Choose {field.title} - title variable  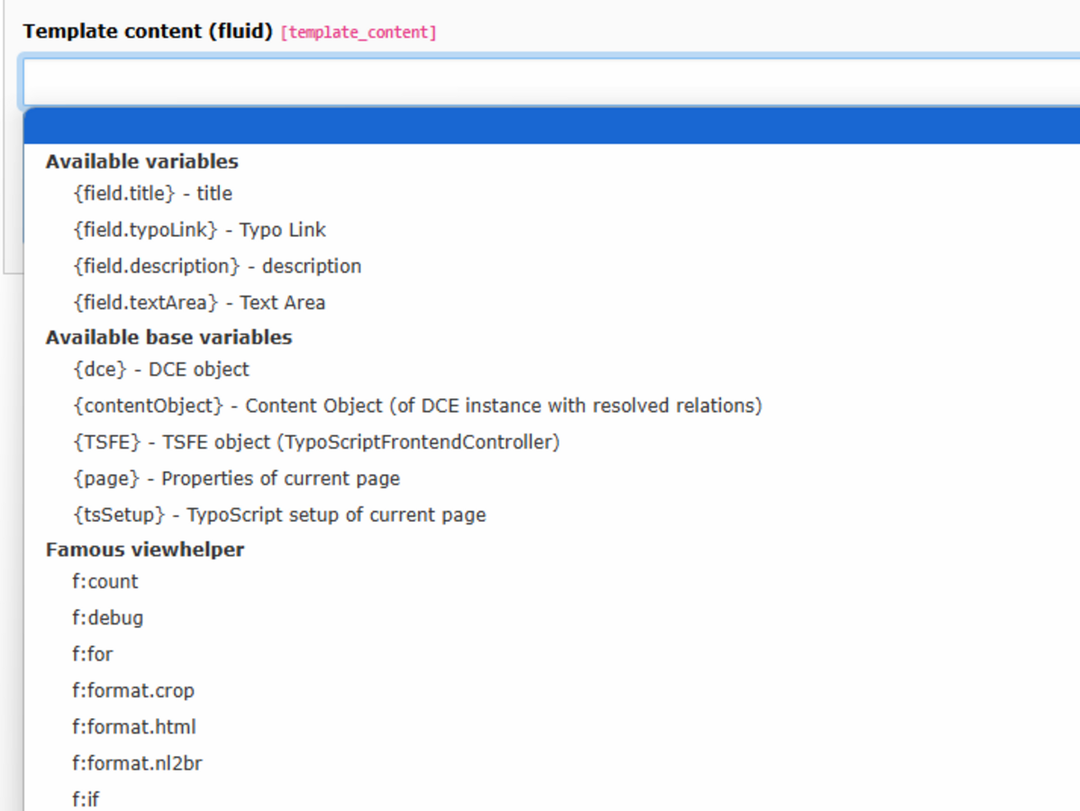click(551, 194)
